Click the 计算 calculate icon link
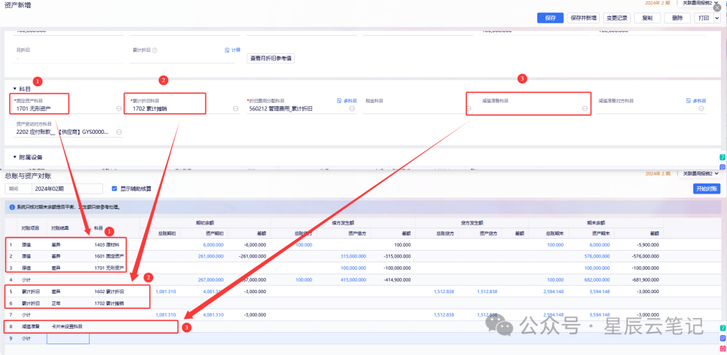The width and height of the screenshot is (727, 355). coord(233,50)
